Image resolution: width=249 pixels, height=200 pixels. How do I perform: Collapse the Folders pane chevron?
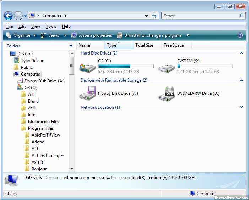71,46
